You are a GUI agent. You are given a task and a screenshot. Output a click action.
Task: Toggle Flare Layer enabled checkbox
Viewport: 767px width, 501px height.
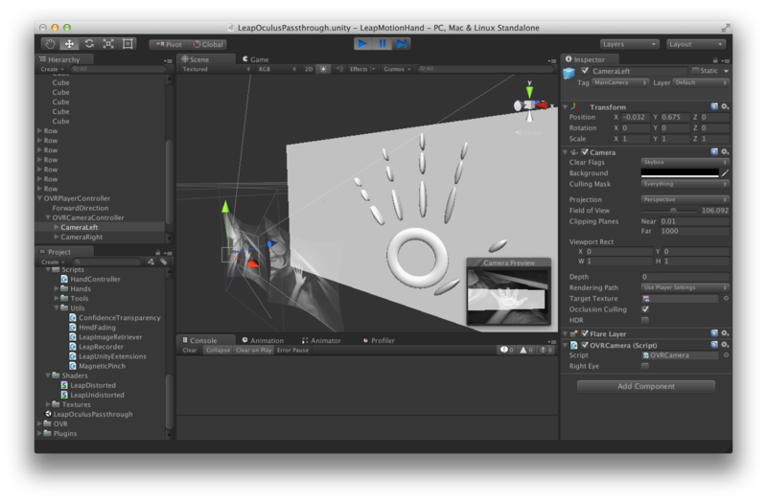(585, 333)
